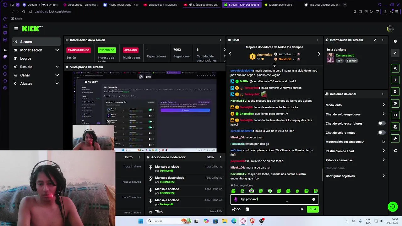Open options menu of Información de la sesión
402x226 pixels.
pyautogui.click(x=220, y=40)
